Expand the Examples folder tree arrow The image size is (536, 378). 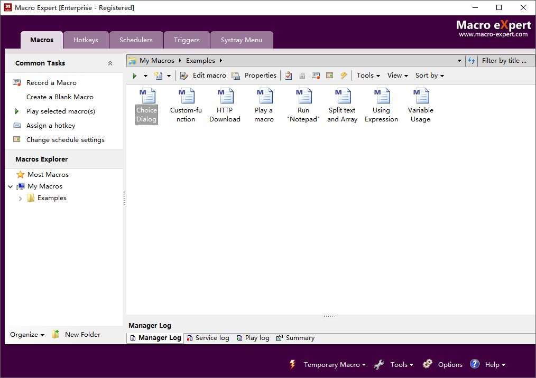(x=20, y=199)
